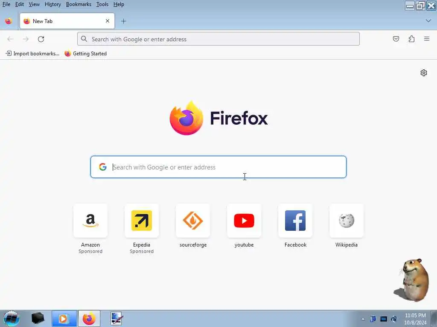Image resolution: width=437 pixels, height=327 pixels.
Task: Open the File menu
Action: click(x=6, y=4)
